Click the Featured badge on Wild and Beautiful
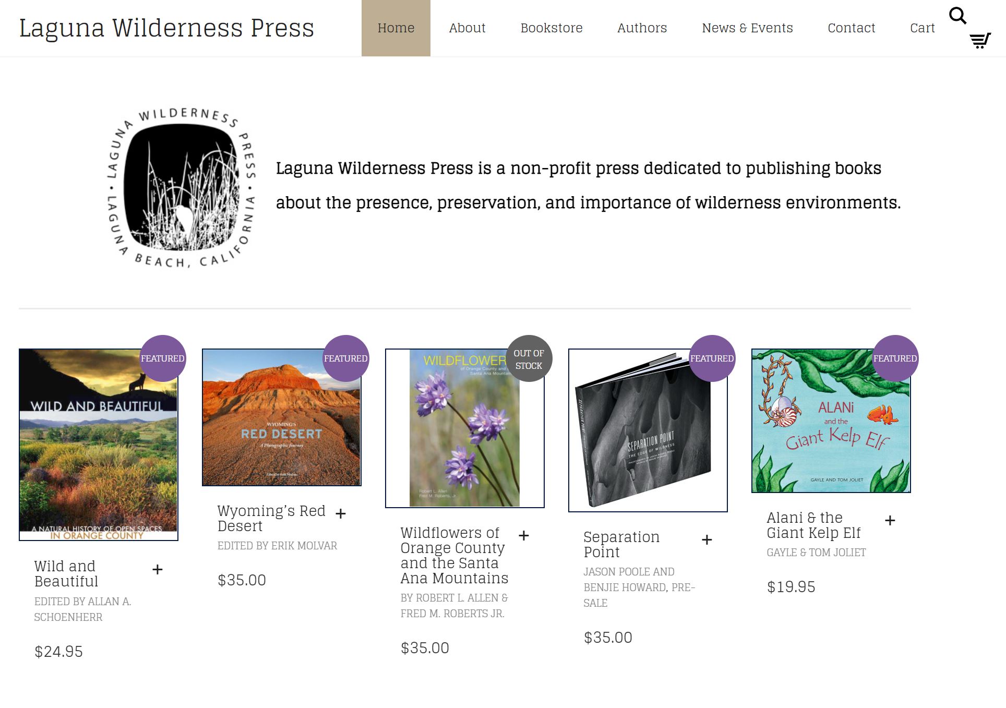The width and height of the screenshot is (1006, 708). coord(163,358)
